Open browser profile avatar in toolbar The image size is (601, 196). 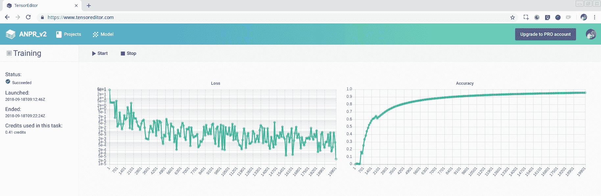[584, 17]
